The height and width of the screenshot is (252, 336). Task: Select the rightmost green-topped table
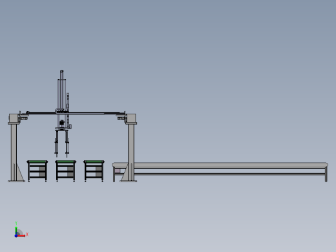click(94, 171)
